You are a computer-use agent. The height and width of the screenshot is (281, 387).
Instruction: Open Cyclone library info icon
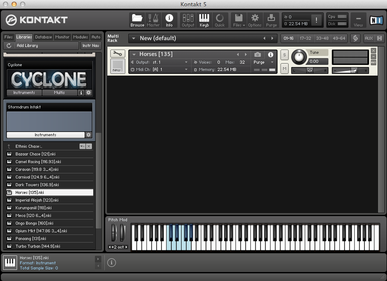point(81,93)
